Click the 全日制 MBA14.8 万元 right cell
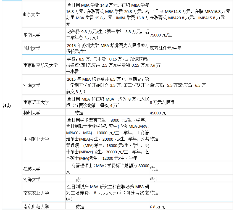Image resolution: width=234 pixels, height=210 pixels. pos(191,14)
